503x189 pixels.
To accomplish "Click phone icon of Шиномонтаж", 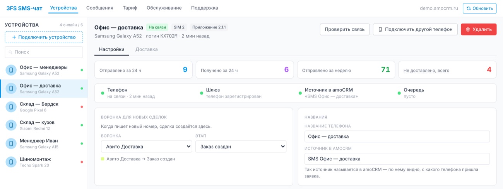I will (x=11, y=162).
